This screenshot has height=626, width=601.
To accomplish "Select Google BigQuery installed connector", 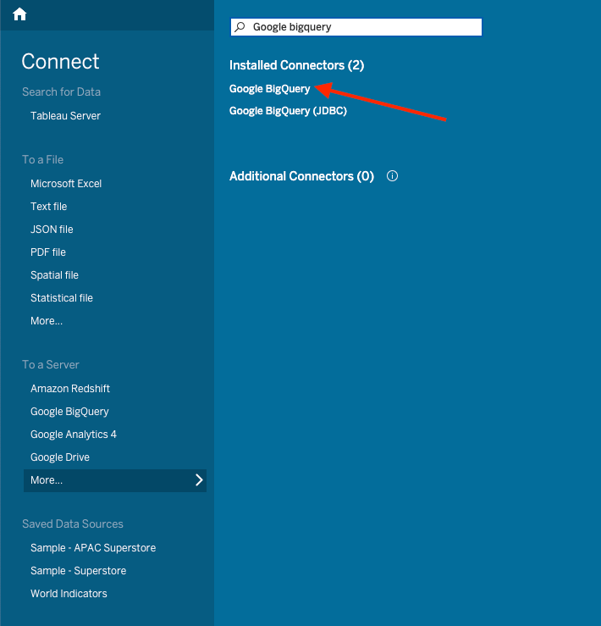I will point(270,89).
